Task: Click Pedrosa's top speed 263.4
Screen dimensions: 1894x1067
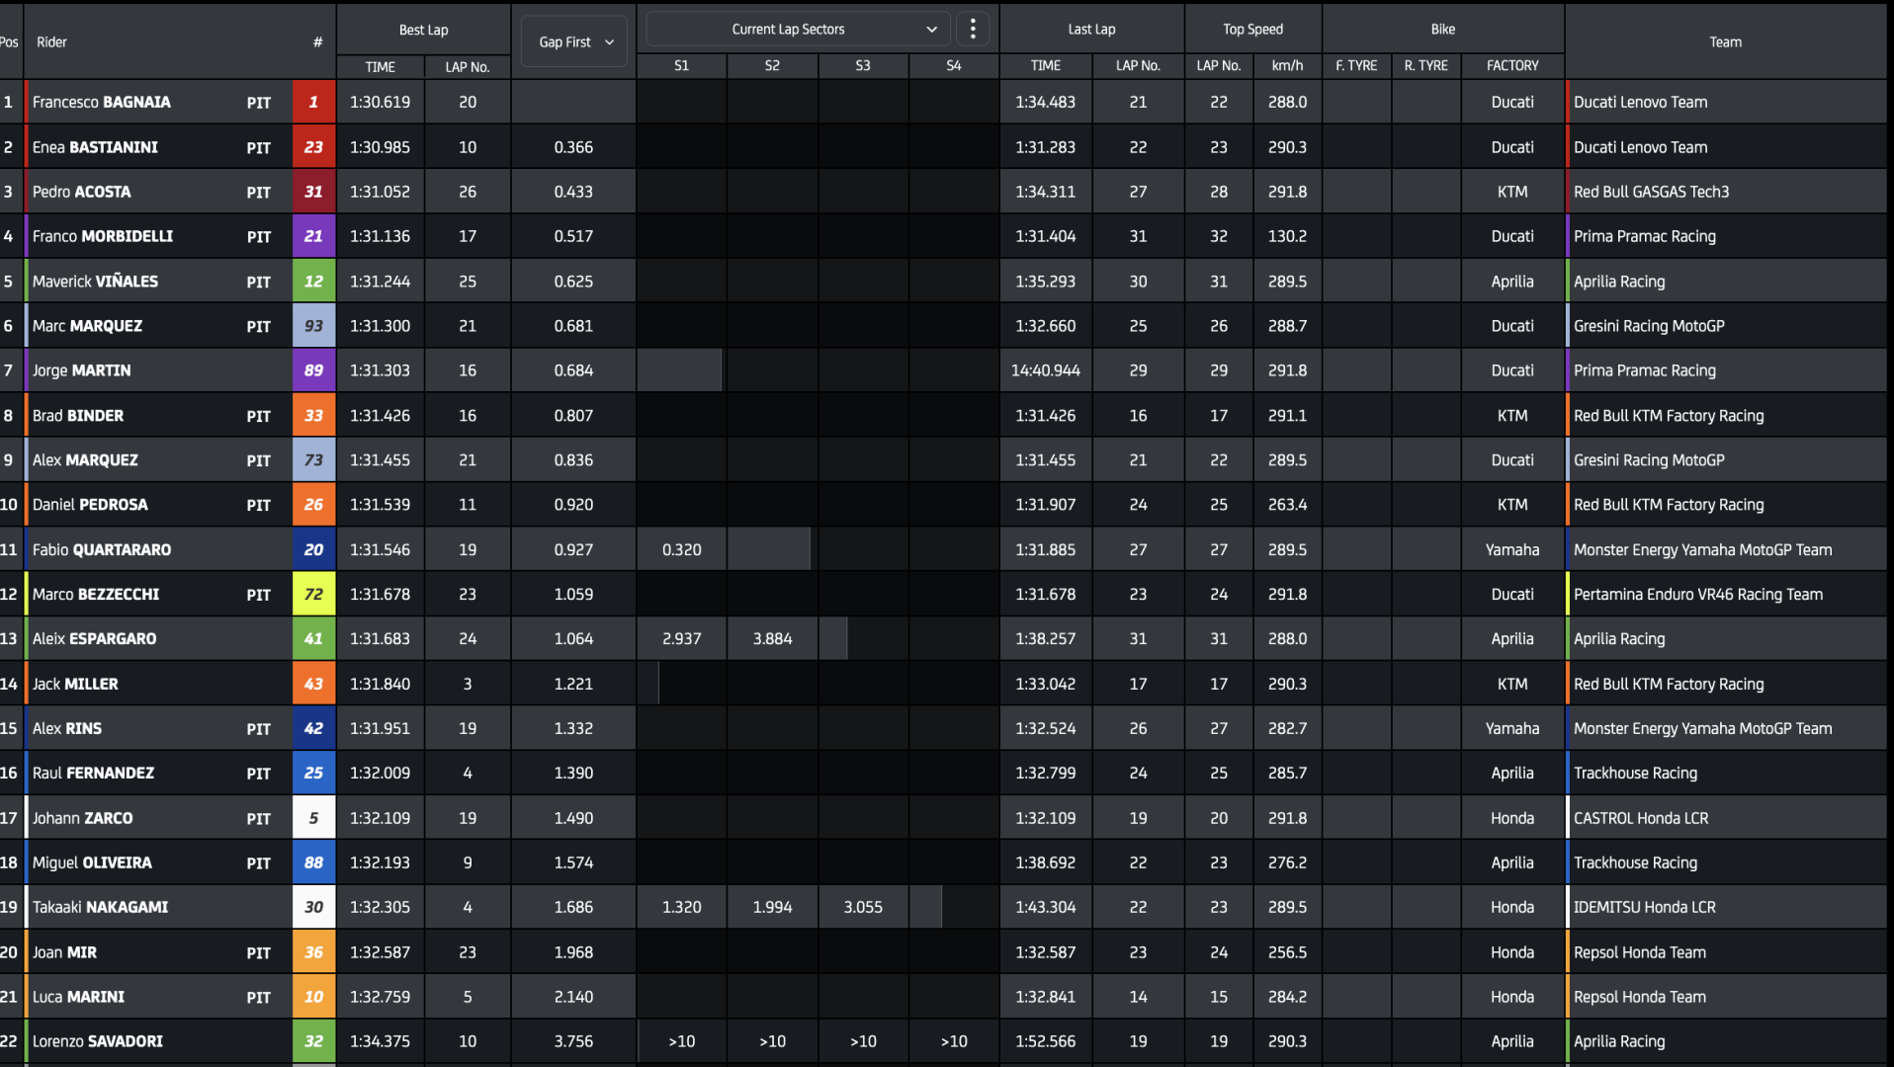Action: (1287, 505)
